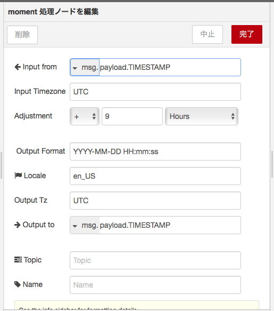Click the right arrow icon beside Output to
The image size is (274, 311).
click(18, 225)
